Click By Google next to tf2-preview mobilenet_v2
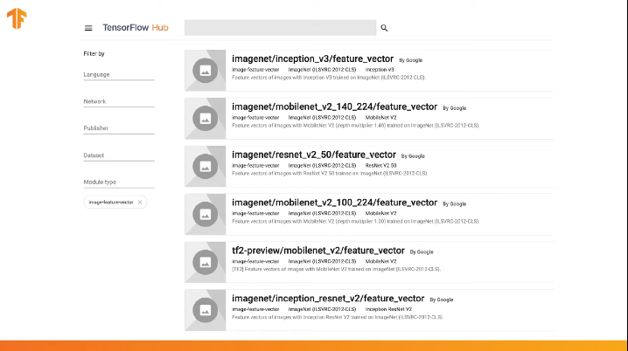This screenshot has height=351, width=628. [x=422, y=252]
